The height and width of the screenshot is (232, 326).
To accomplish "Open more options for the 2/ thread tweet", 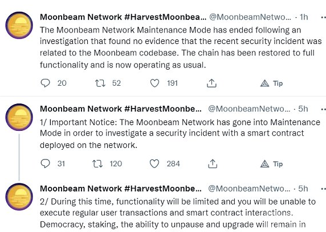I will (323, 189).
